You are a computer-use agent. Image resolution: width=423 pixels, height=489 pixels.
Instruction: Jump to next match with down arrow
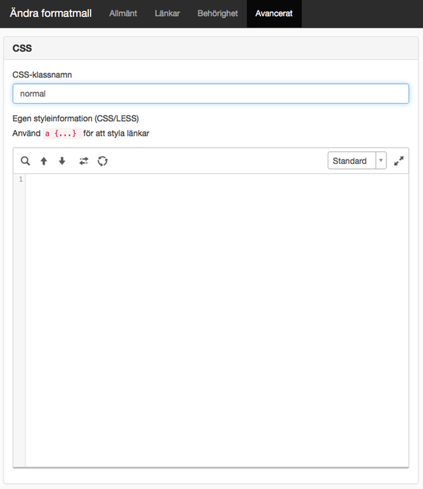(x=62, y=161)
